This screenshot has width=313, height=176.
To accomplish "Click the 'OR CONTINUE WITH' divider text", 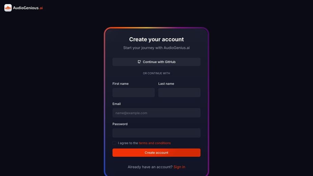I will 156,73.
